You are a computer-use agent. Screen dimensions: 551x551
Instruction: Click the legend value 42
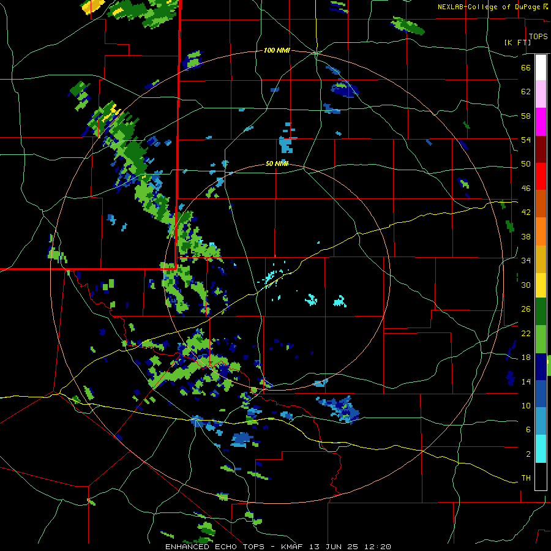[x=526, y=212]
